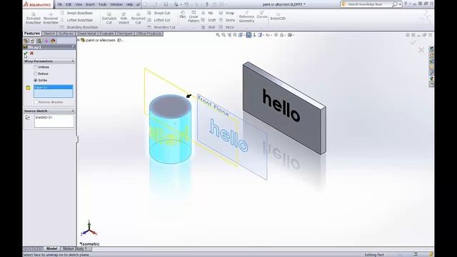Select Face<1> in the face selection box

(54, 87)
